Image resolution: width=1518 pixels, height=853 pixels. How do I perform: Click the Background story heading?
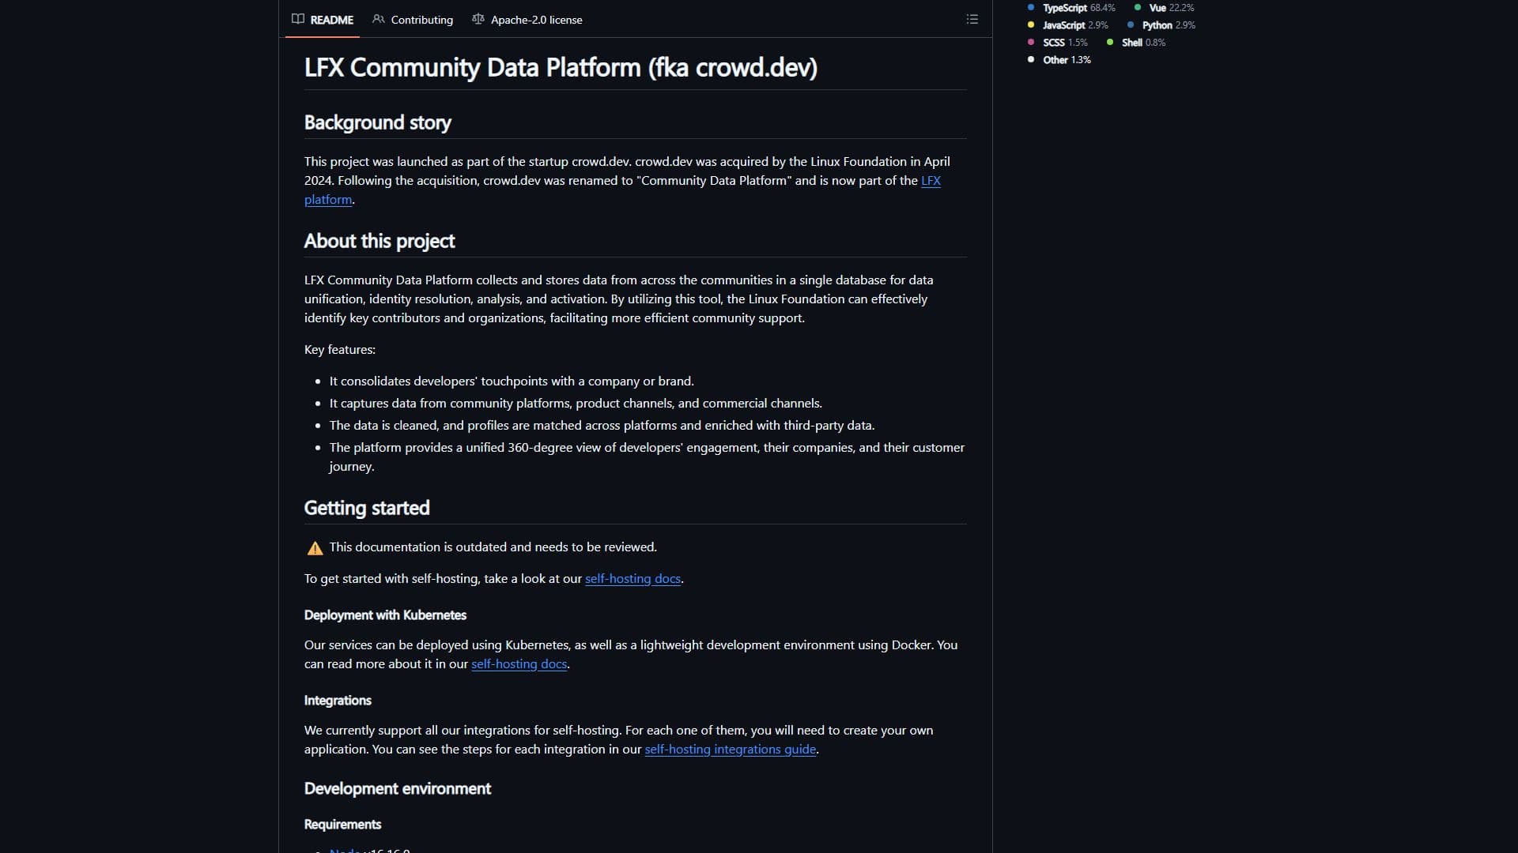pos(377,122)
